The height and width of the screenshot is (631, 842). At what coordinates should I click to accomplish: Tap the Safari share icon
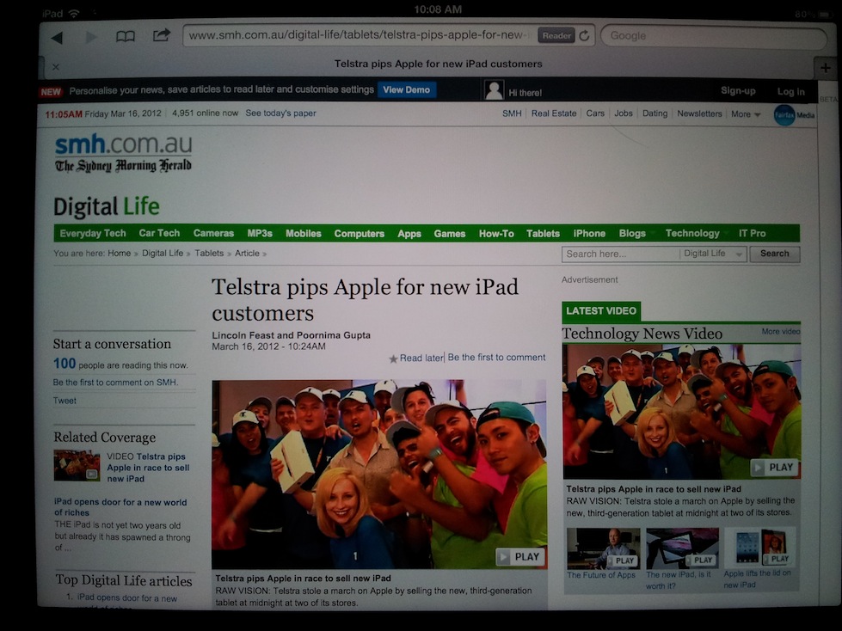[x=161, y=35]
